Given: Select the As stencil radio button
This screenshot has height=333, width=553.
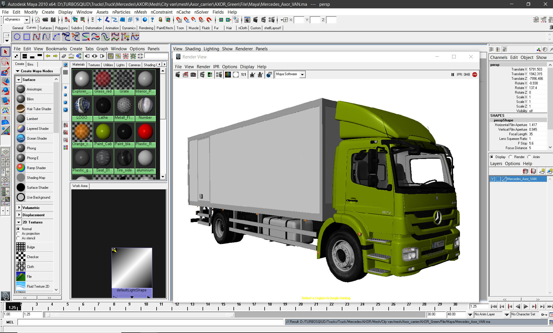Looking at the screenshot, I should pyautogui.click(x=18, y=238).
